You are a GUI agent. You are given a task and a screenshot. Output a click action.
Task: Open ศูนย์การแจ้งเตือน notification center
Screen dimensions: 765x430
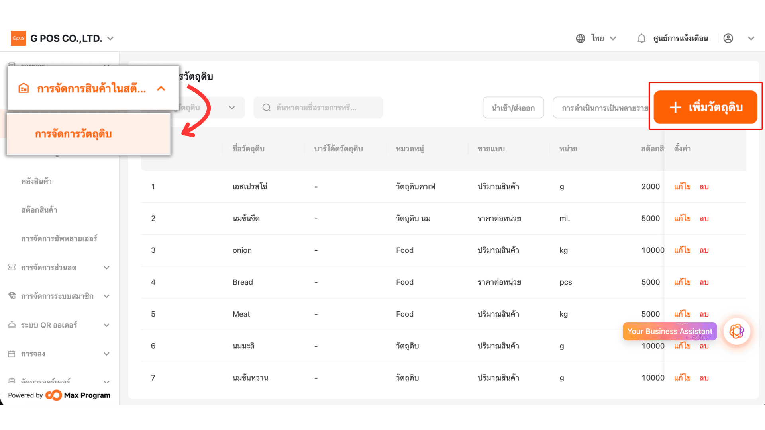681,38
